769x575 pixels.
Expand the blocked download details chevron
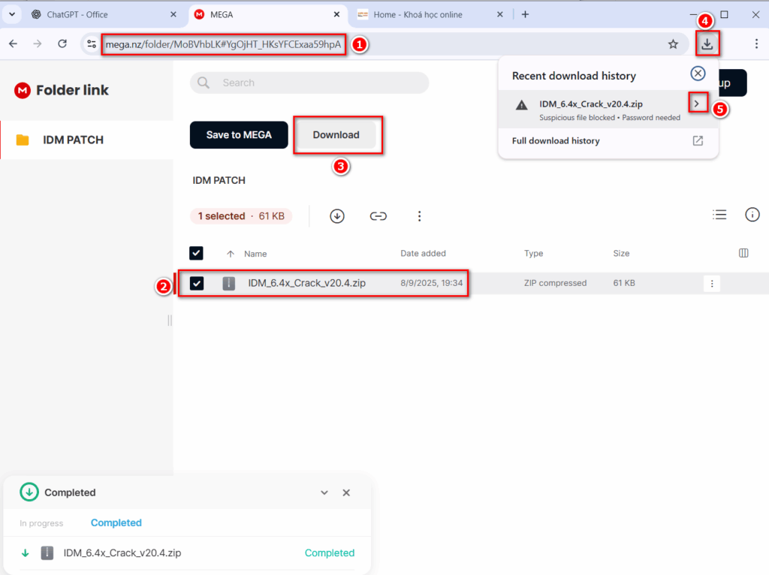697,104
